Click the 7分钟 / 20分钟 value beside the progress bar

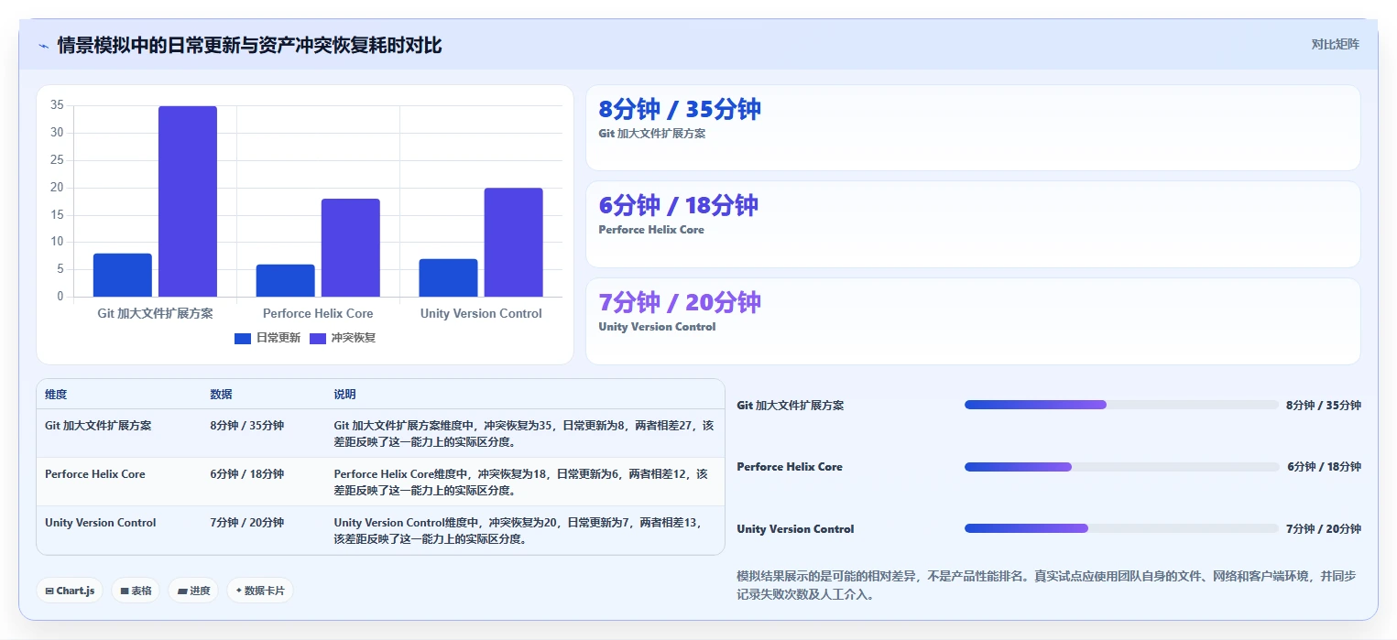(1324, 528)
